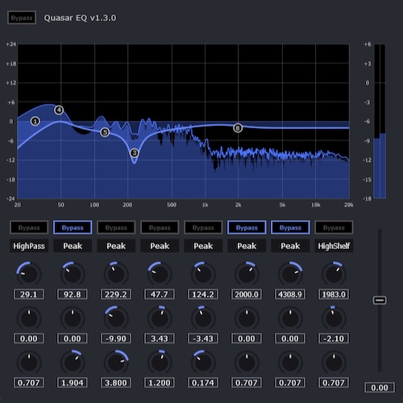
Task: Click the 1.200 Q value field
Action: [x=160, y=383]
